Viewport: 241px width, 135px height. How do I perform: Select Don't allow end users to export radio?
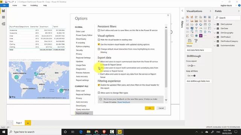(x=99, y=74)
